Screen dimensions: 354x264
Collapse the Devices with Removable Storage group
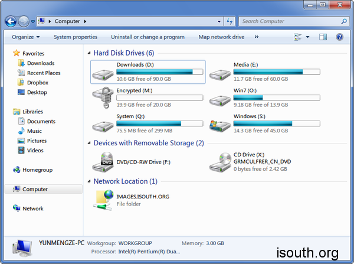coord(88,144)
